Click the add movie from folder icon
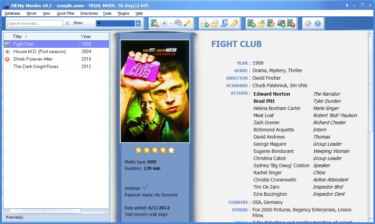Image resolution: width=375 pixels, height=224 pixels. [261, 23]
